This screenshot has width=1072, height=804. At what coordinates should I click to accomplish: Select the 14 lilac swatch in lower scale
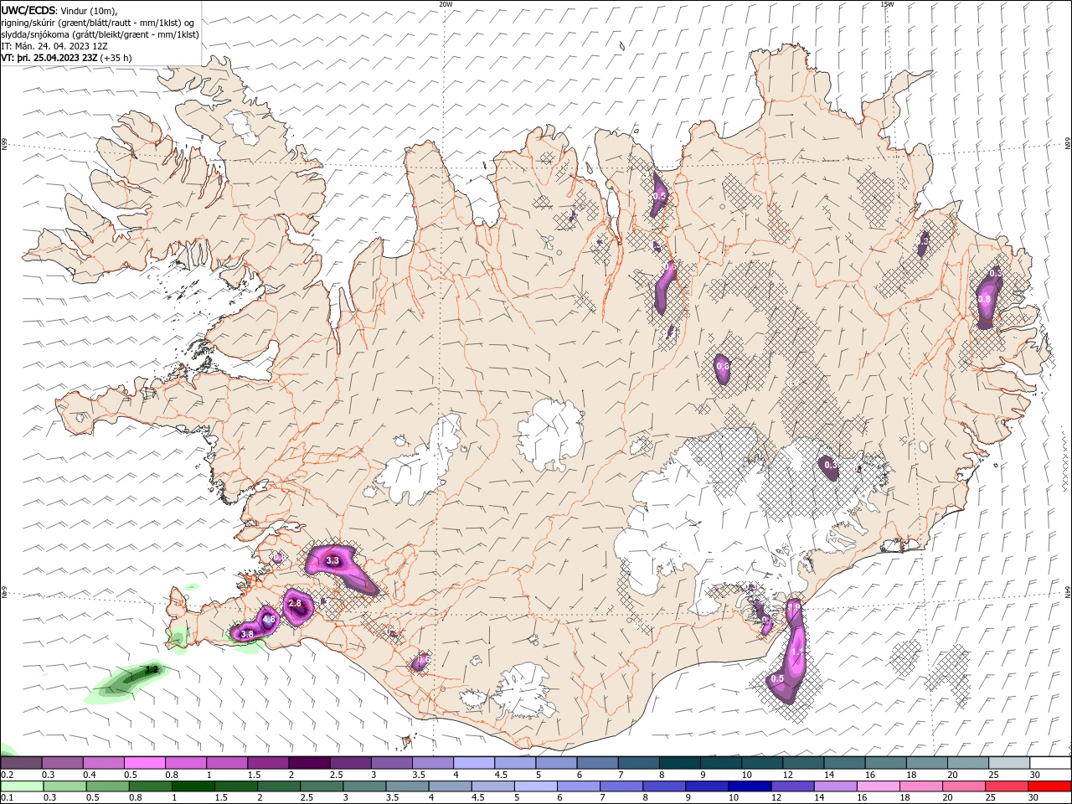pyautogui.click(x=836, y=786)
